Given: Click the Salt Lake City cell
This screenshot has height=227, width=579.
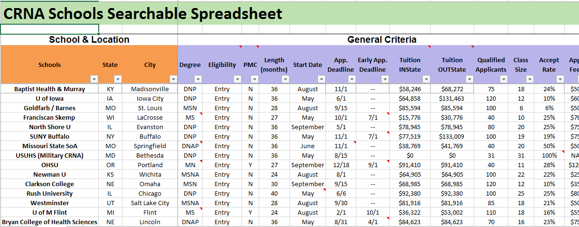Looking at the screenshot, I should (150, 203).
